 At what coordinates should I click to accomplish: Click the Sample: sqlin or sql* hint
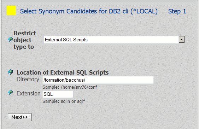64,101
